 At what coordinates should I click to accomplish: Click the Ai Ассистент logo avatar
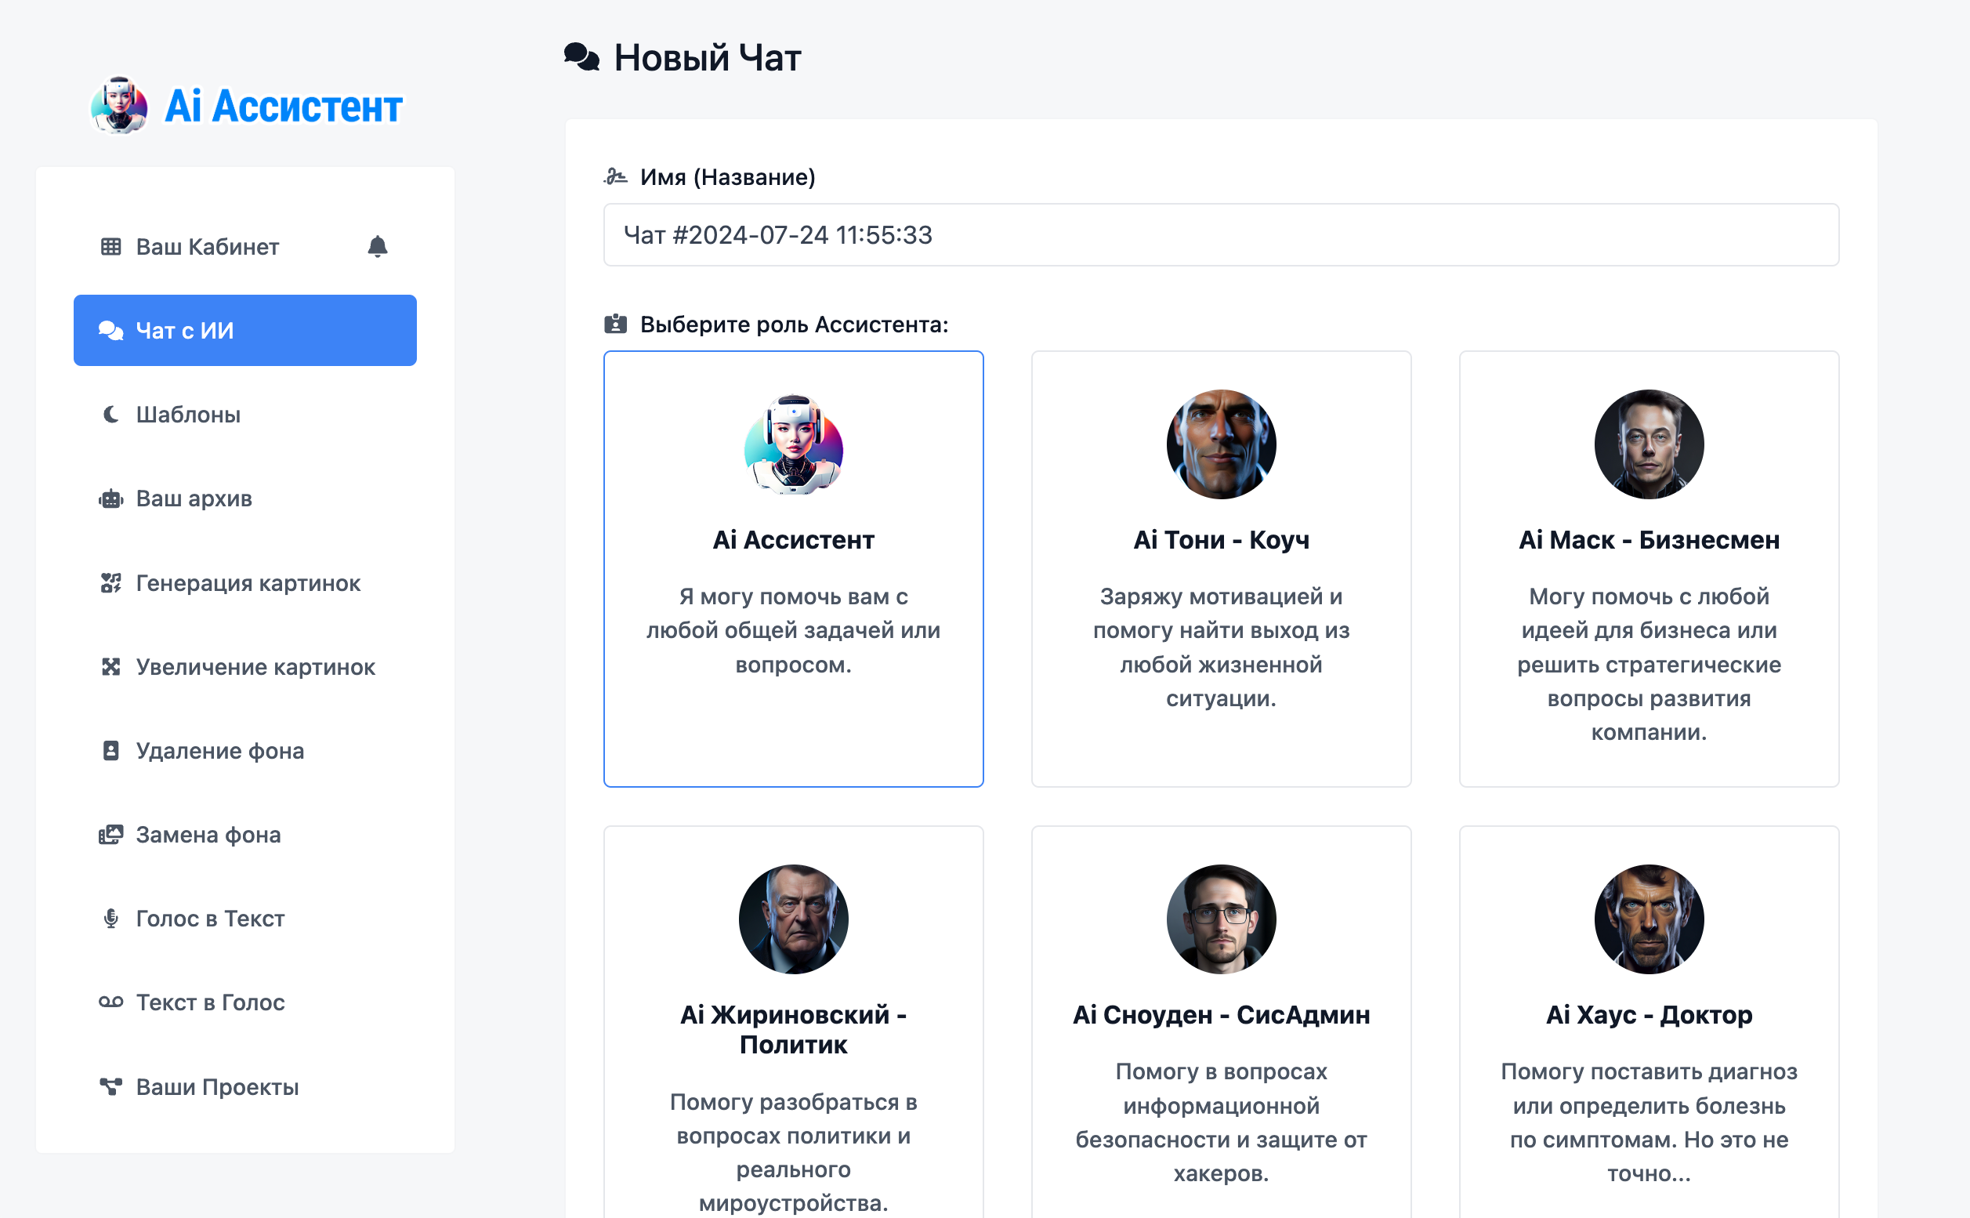tap(119, 106)
